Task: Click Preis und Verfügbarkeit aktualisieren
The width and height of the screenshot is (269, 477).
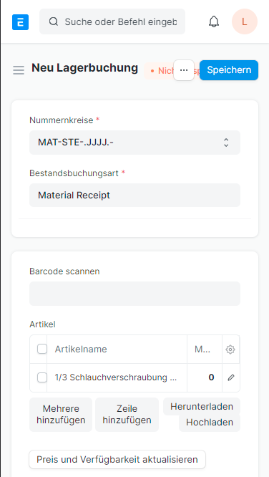Action: click(117, 459)
